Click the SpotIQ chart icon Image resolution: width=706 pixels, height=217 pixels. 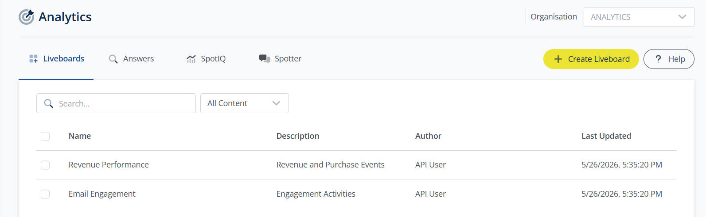191,59
